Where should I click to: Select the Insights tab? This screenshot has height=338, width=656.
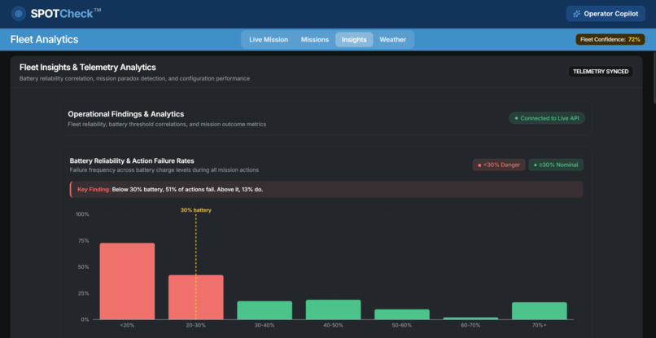pyautogui.click(x=354, y=40)
